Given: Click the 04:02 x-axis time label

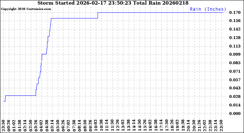Looking at the screenshot, I should [41, 126].
